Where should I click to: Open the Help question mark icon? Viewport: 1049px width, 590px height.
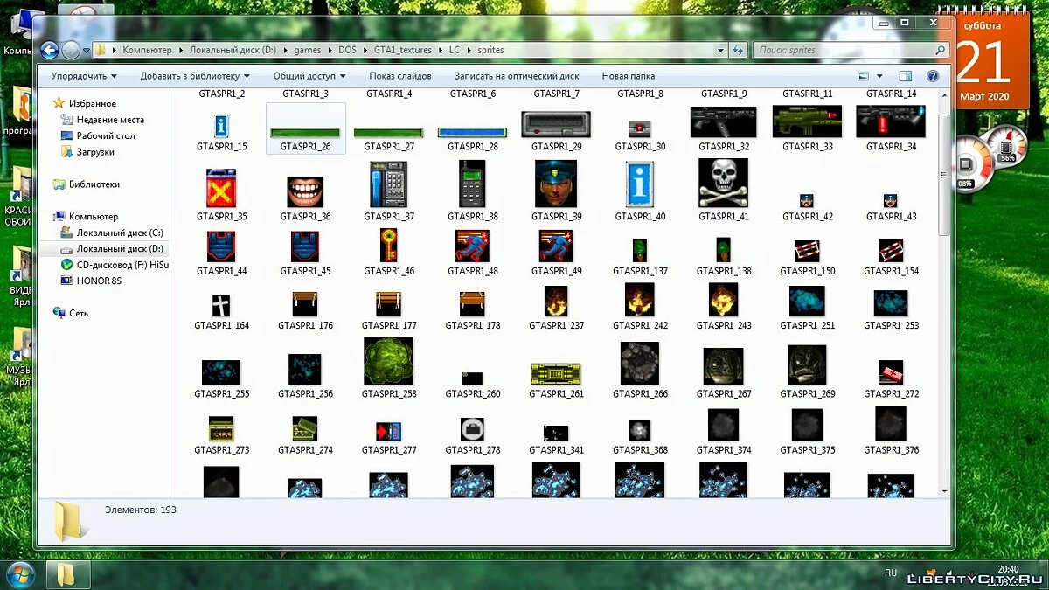[933, 77]
